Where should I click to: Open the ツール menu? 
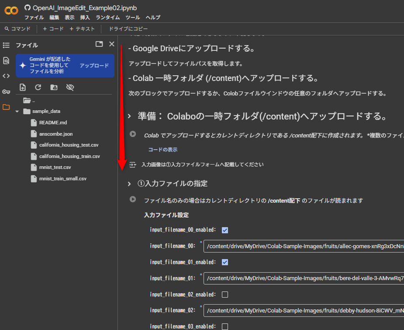coord(133,18)
